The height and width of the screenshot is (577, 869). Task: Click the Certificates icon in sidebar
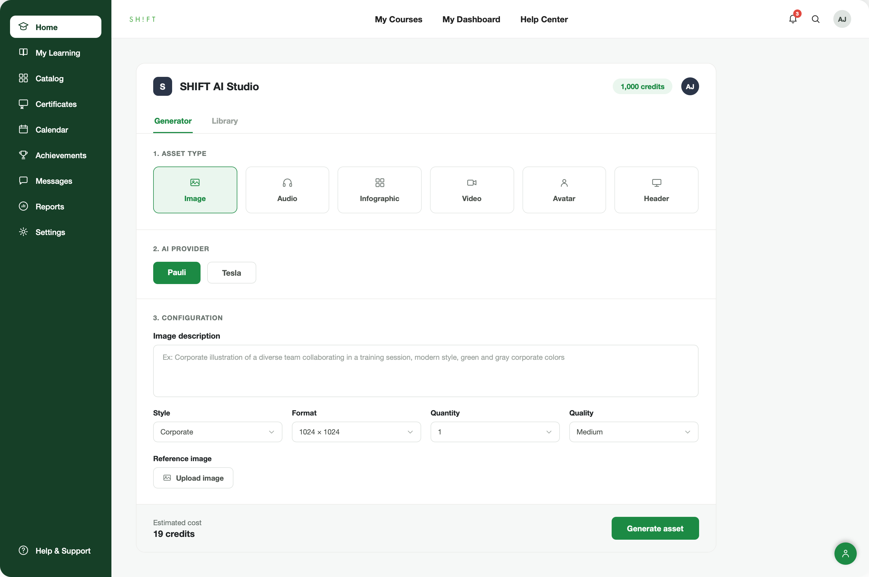pos(23,104)
